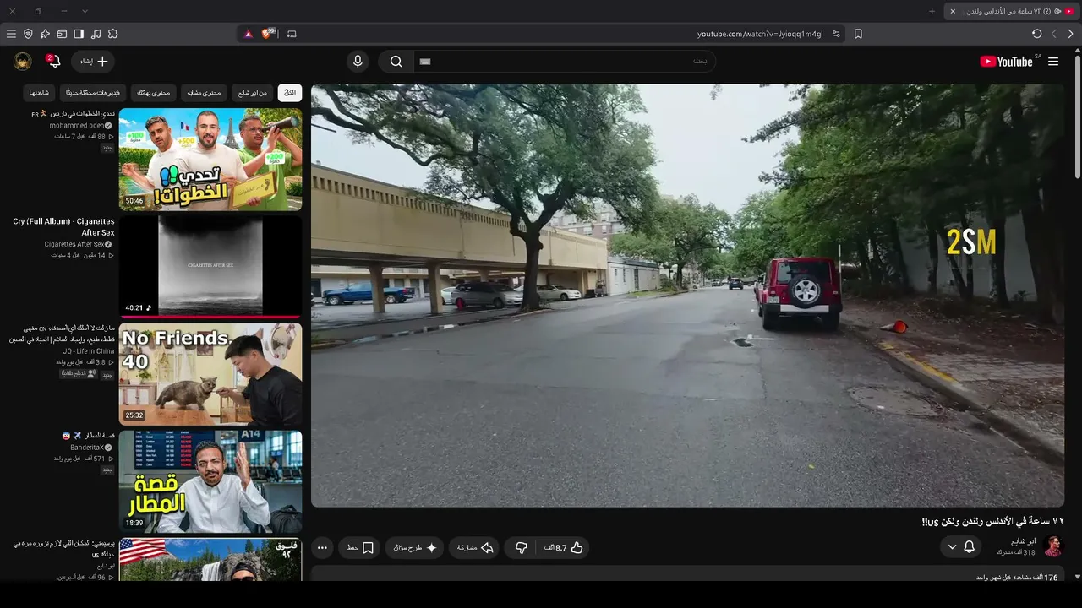
Task: Open the browser extensions puzzle icon
Action: click(112, 34)
